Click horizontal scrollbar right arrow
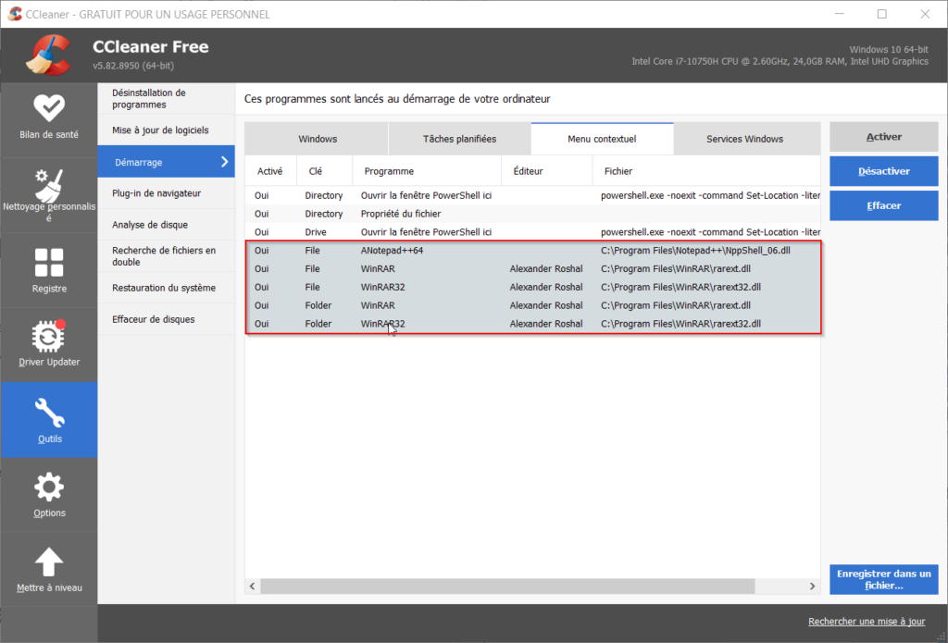Screen dimensions: 948x643 (813, 587)
